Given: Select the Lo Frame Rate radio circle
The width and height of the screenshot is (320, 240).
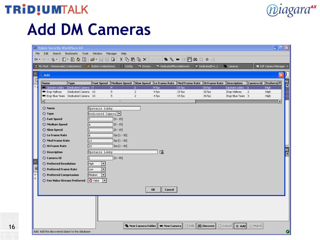Looking at the screenshot, I should 44,135.
